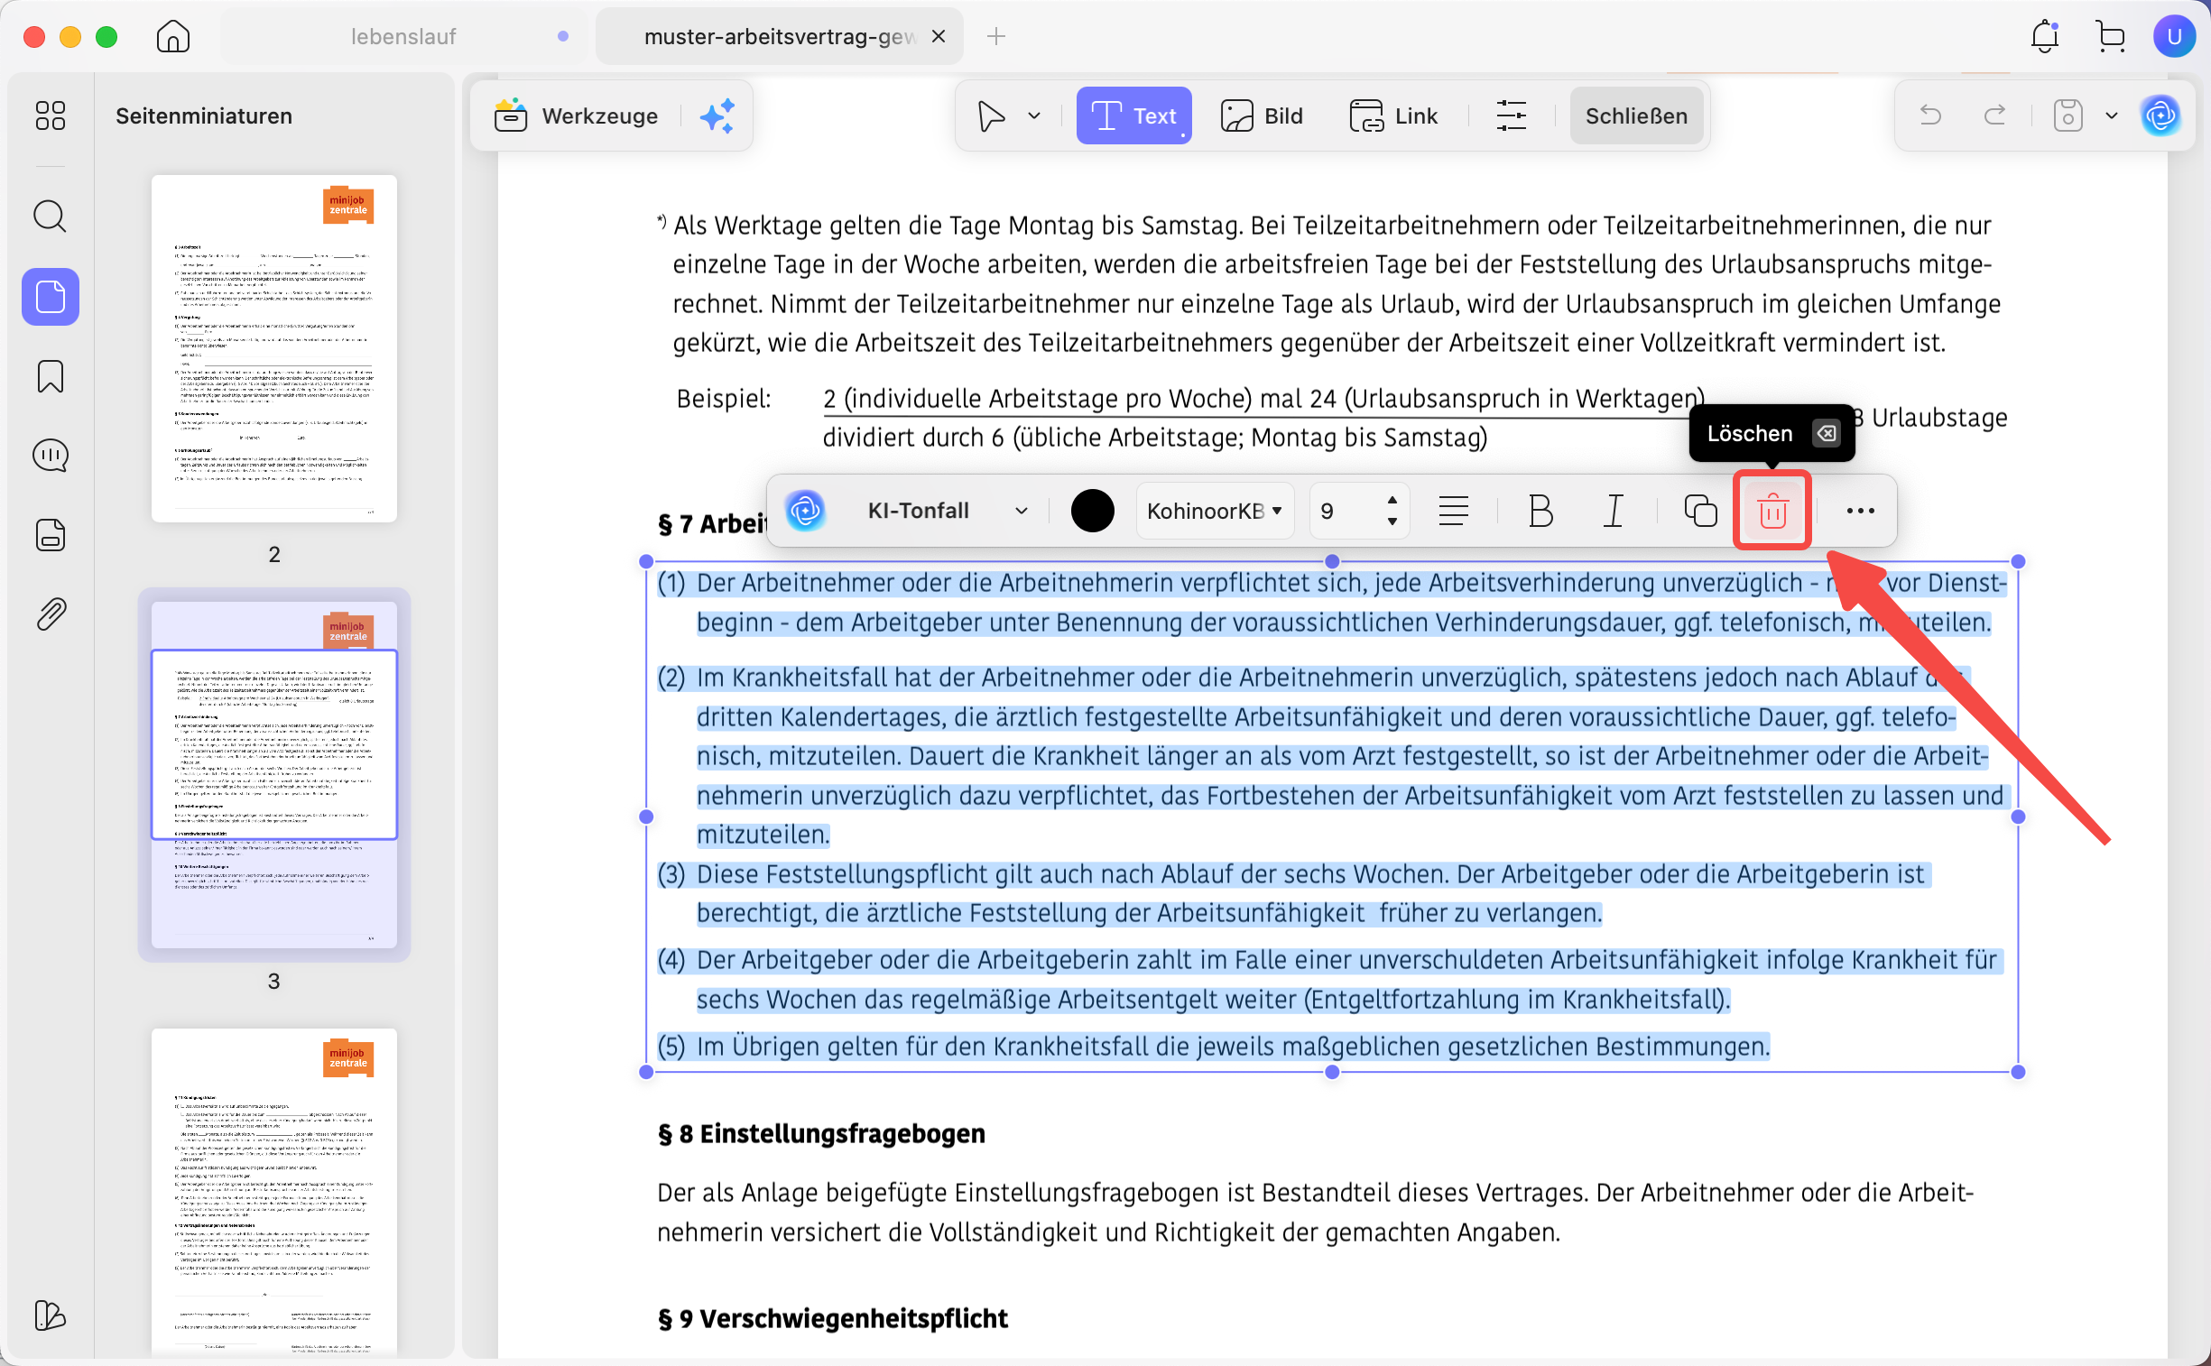Open the edit settings sliders icon
Viewport: 2211px width, 1366px height.
[1511, 115]
